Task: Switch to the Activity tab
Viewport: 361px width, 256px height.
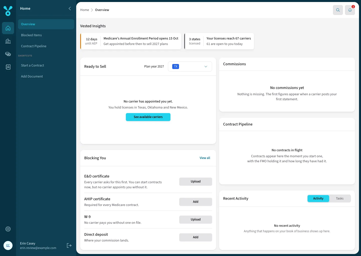Action: click(318, 198)
